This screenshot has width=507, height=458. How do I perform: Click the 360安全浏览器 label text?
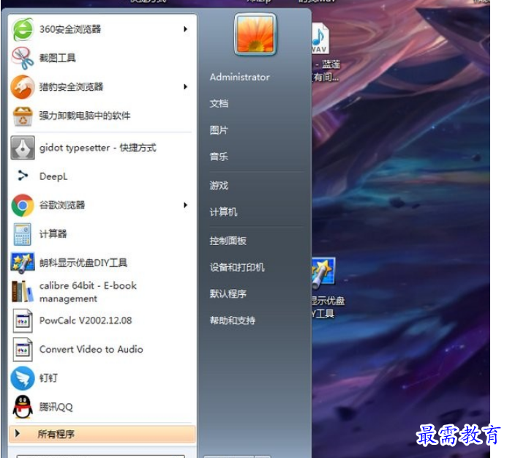point(70,29)
